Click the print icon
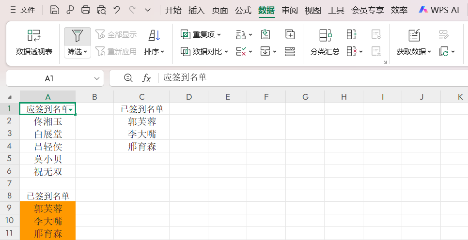The height and width of the screenshot is (240, 468). 86,10
